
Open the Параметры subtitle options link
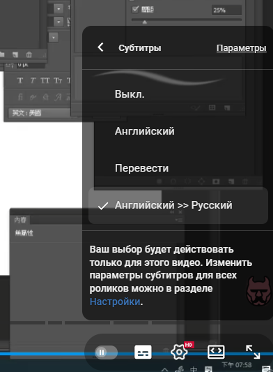point(241,48)
